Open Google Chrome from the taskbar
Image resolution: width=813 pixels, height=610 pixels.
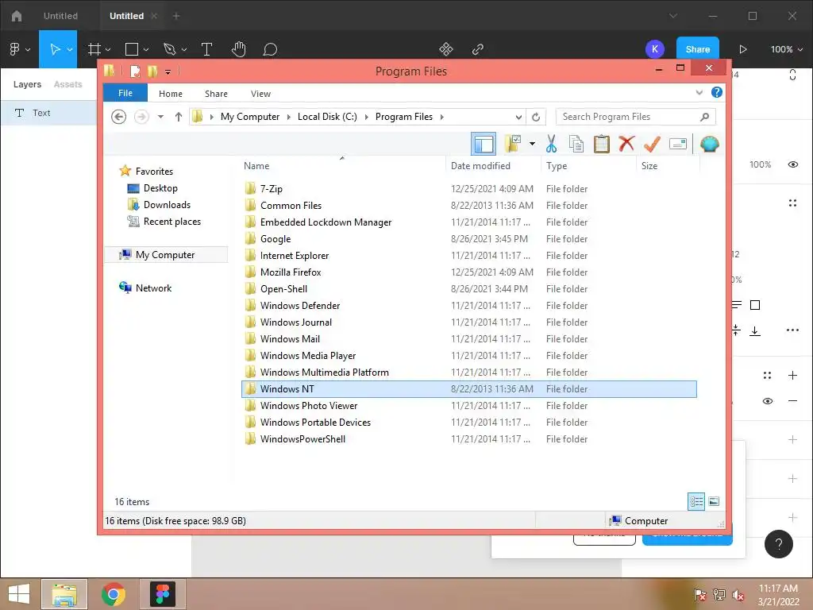coord(113,594)
